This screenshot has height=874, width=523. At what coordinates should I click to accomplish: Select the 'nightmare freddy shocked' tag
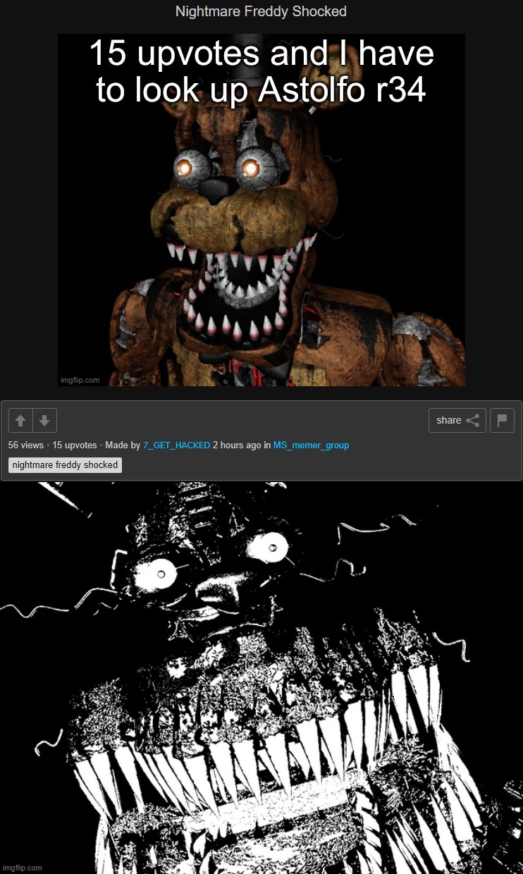pyautogui.click(x=65, y=465)
